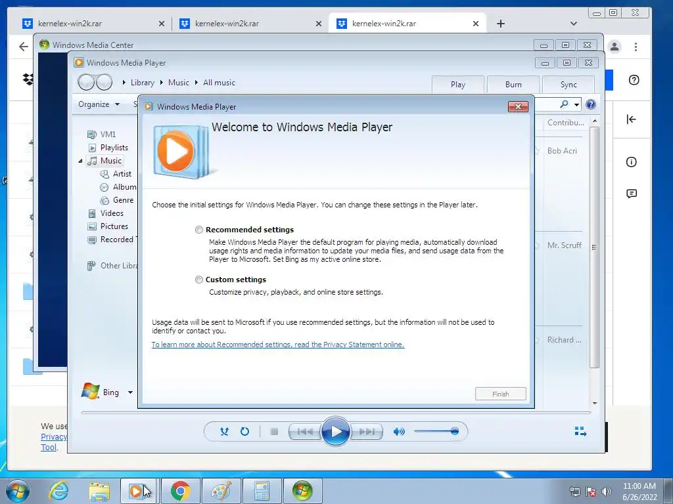The width and height of the screenshot is (673, 504).
Task: Open Playlists in navigation pane
Action: (108, 148)
